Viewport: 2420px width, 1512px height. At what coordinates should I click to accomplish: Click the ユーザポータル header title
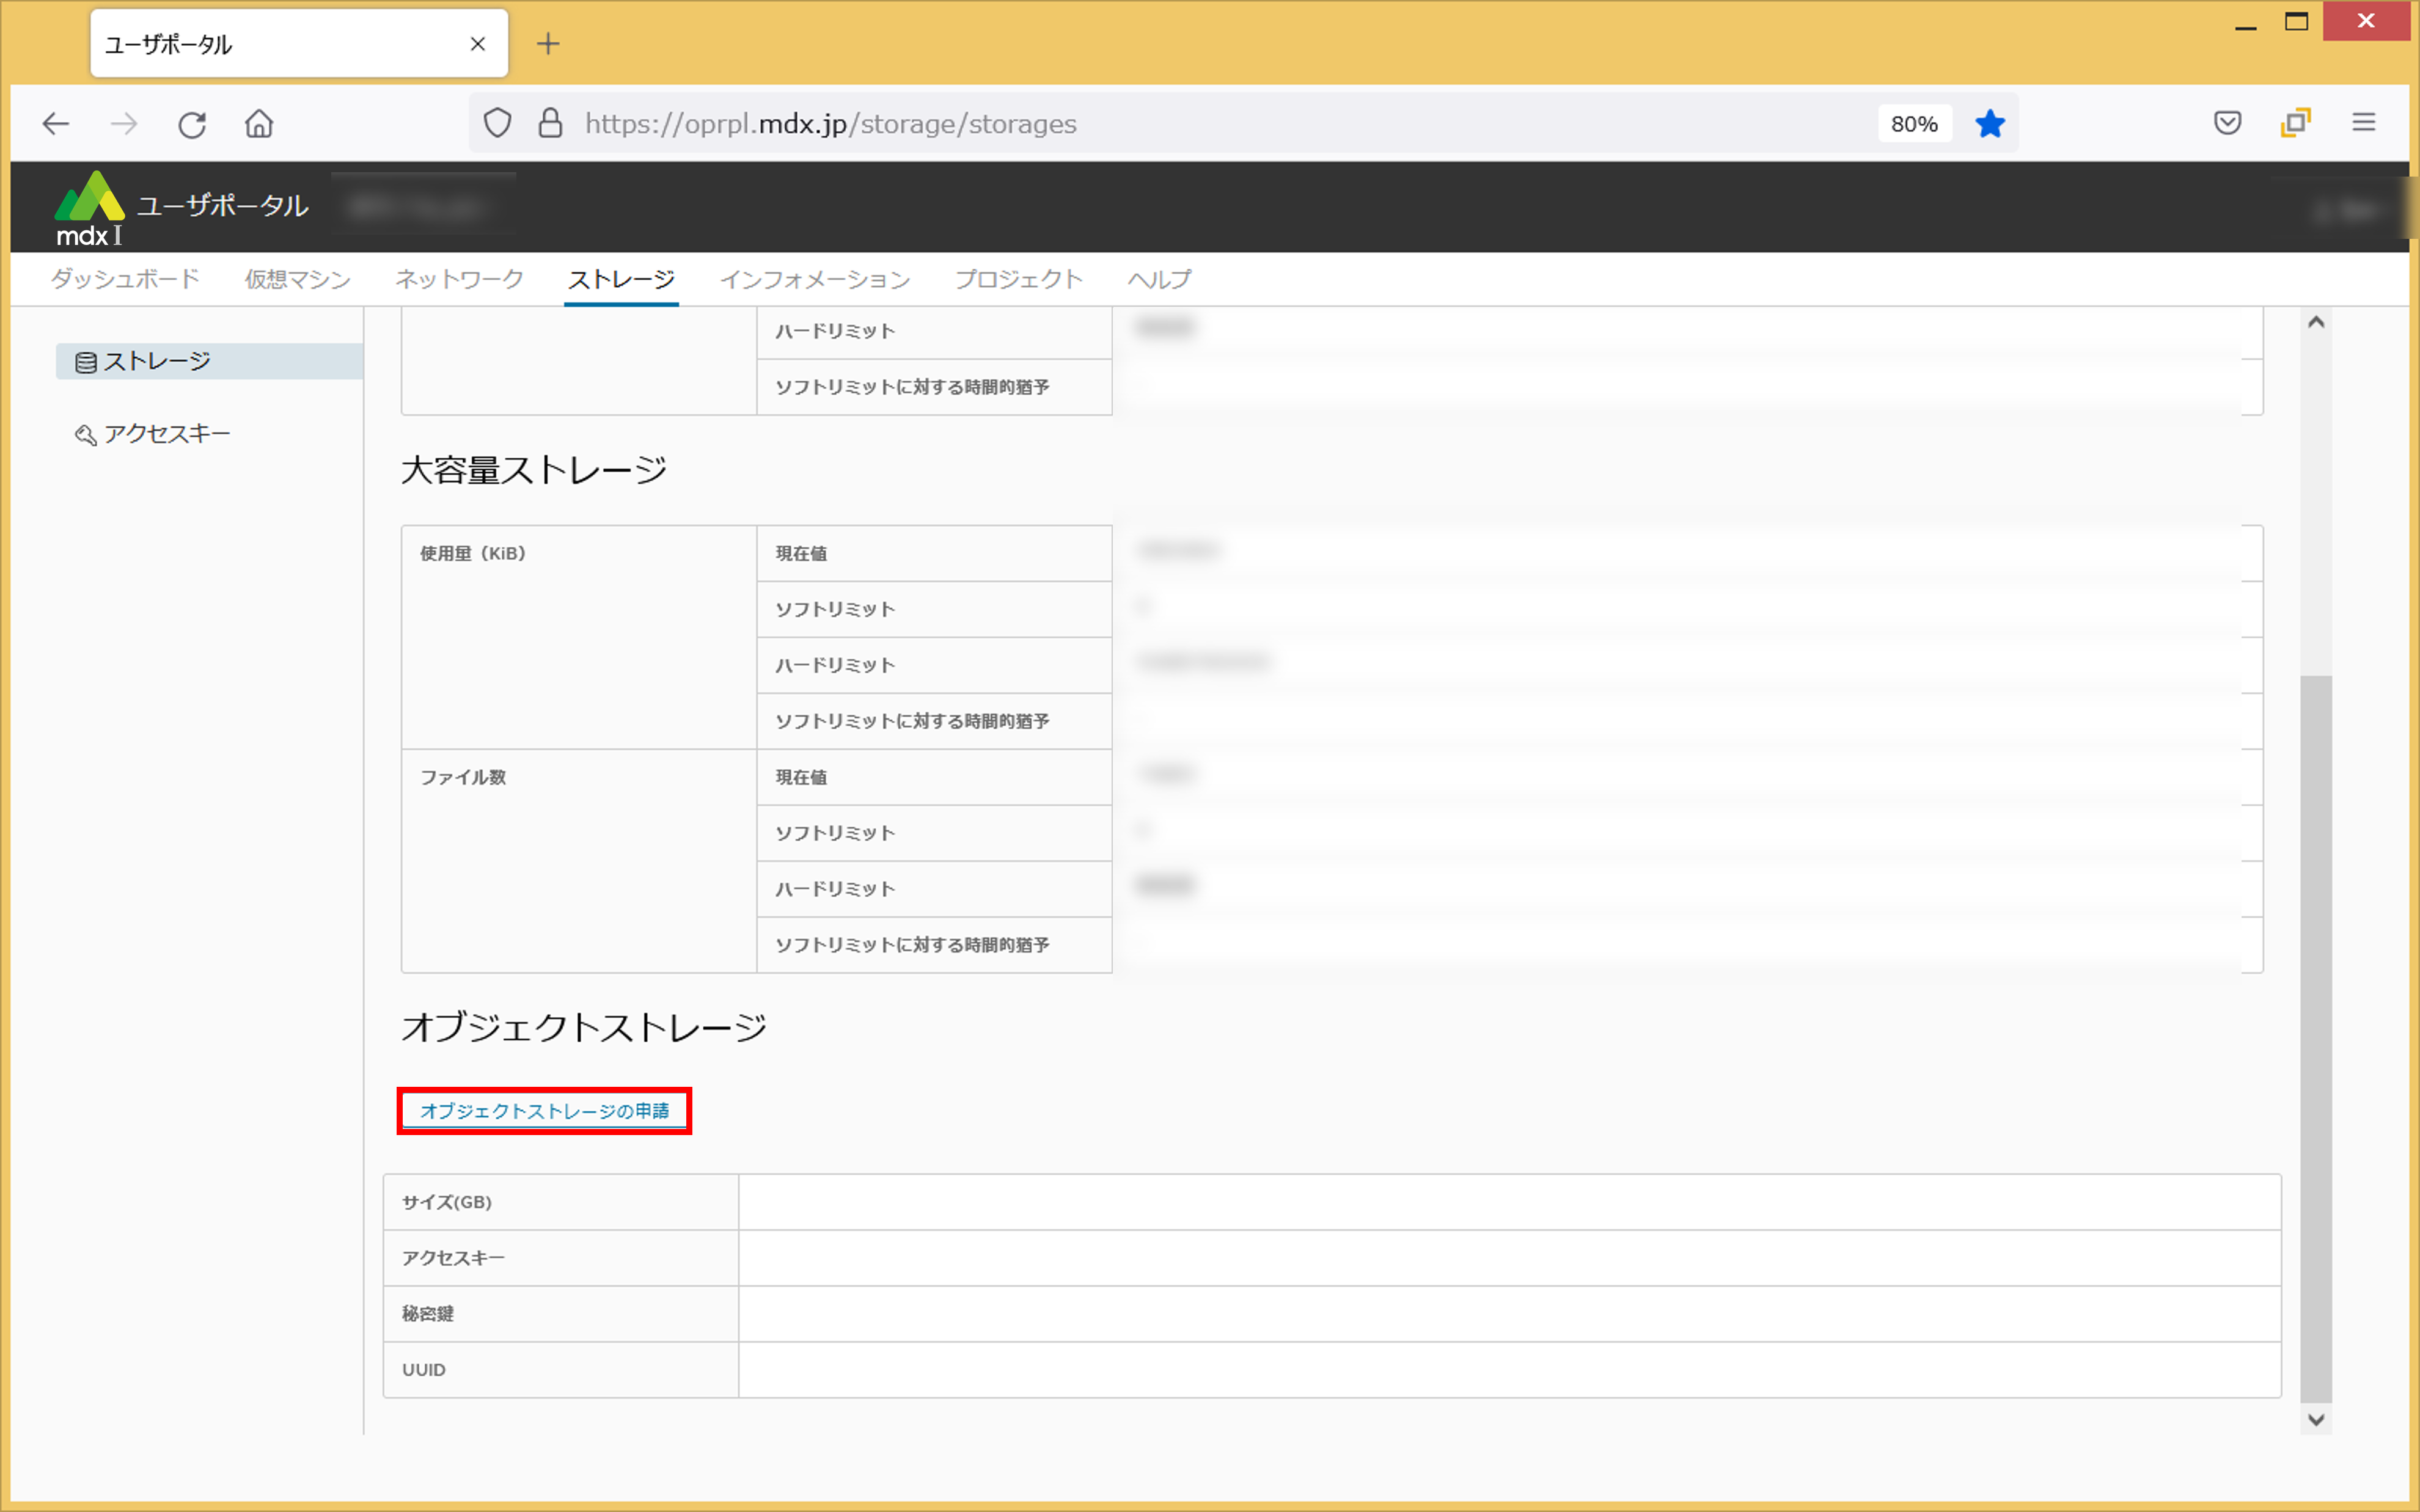click(222, 205)
